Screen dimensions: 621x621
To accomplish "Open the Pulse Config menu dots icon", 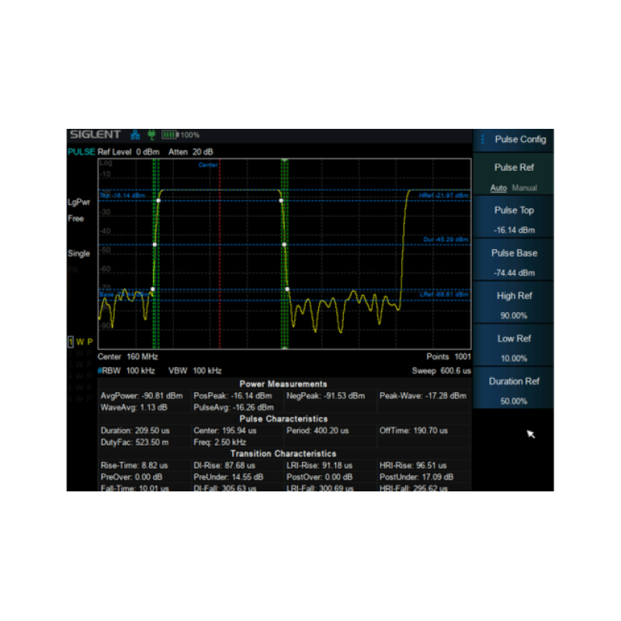I will point(483,140).
